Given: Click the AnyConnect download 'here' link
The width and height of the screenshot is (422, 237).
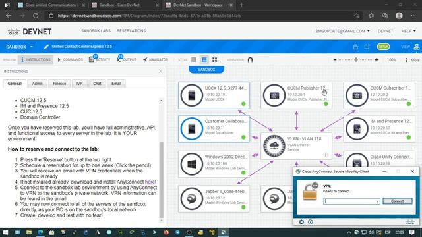Looking at the screenshot, I should [x=150, y=182].
